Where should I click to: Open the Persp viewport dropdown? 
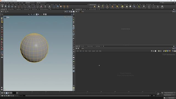[x=65, y=17]
